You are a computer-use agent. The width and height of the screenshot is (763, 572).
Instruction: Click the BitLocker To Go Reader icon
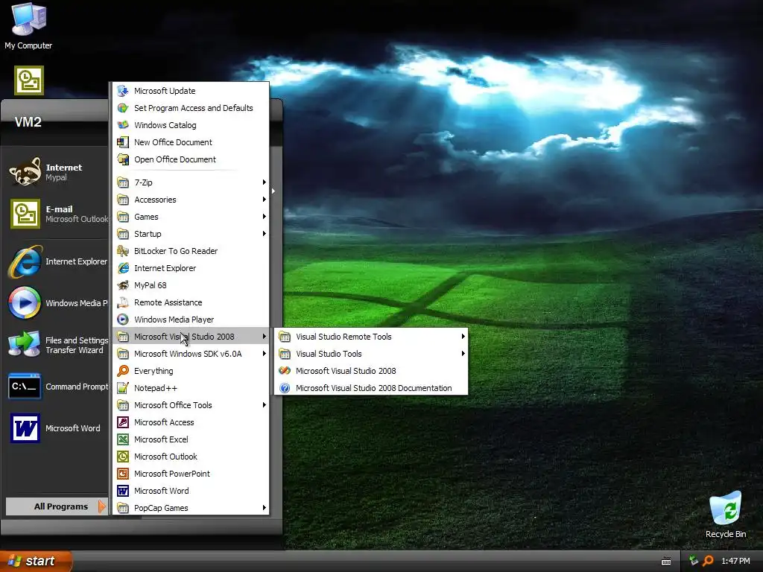pos(123,251)
